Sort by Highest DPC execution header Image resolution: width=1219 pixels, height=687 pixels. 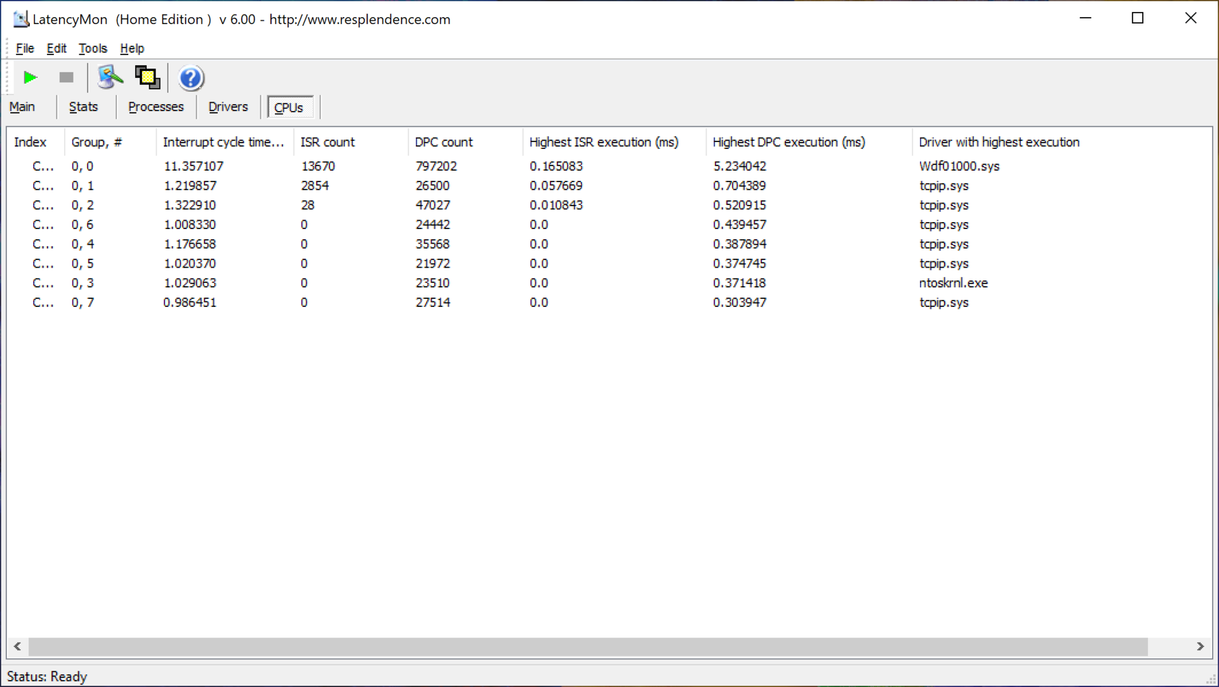[x=788, y=142]
